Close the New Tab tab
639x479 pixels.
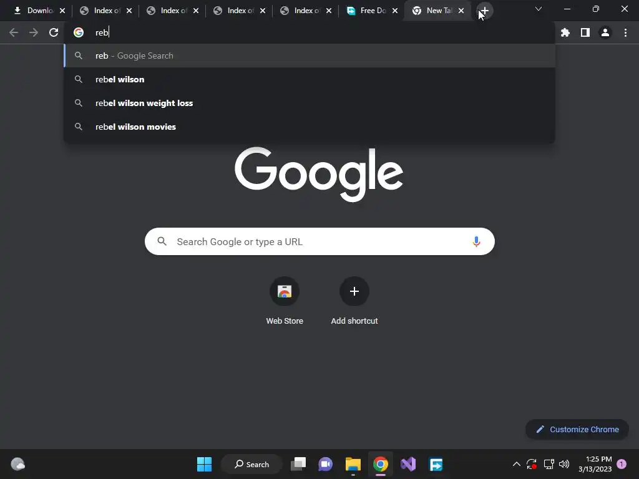point(461,11)
